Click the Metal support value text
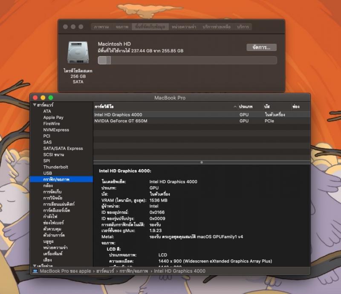Screen dimensions: 341x294 tap(196, 237)
